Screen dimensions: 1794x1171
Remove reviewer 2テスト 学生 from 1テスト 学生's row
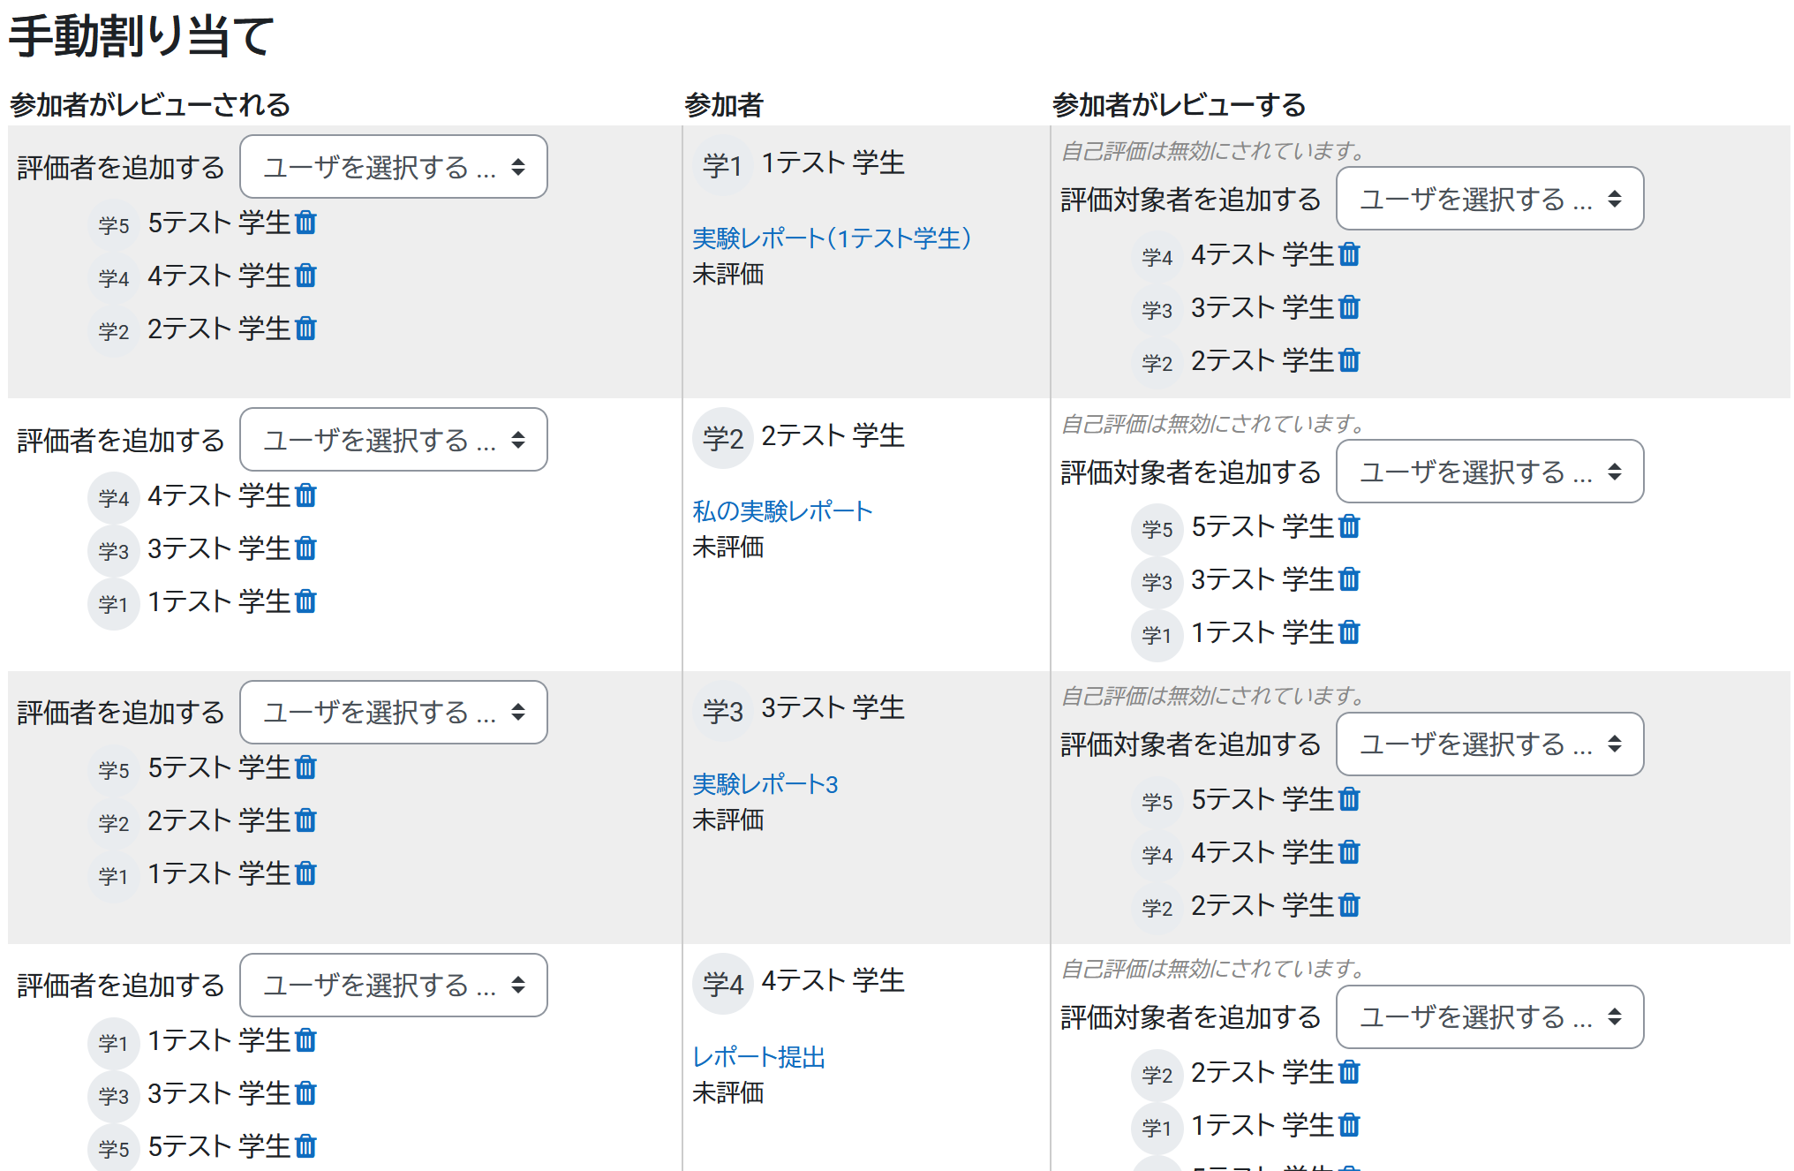tap(305, 329)
